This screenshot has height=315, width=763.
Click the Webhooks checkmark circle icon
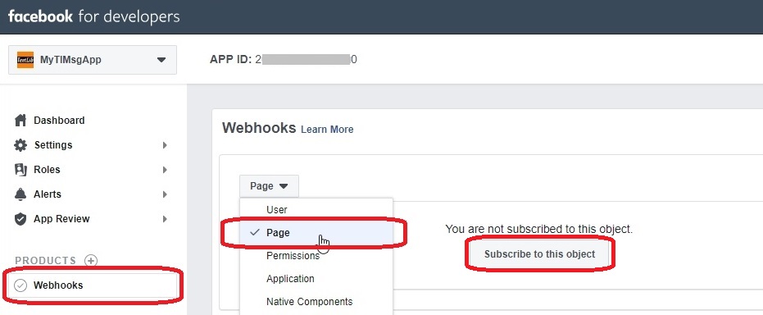click(20, 285)
